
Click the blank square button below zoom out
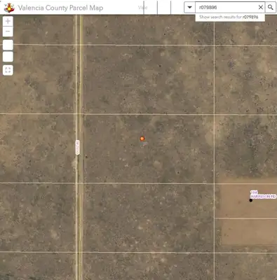click(x=8, y=45)
